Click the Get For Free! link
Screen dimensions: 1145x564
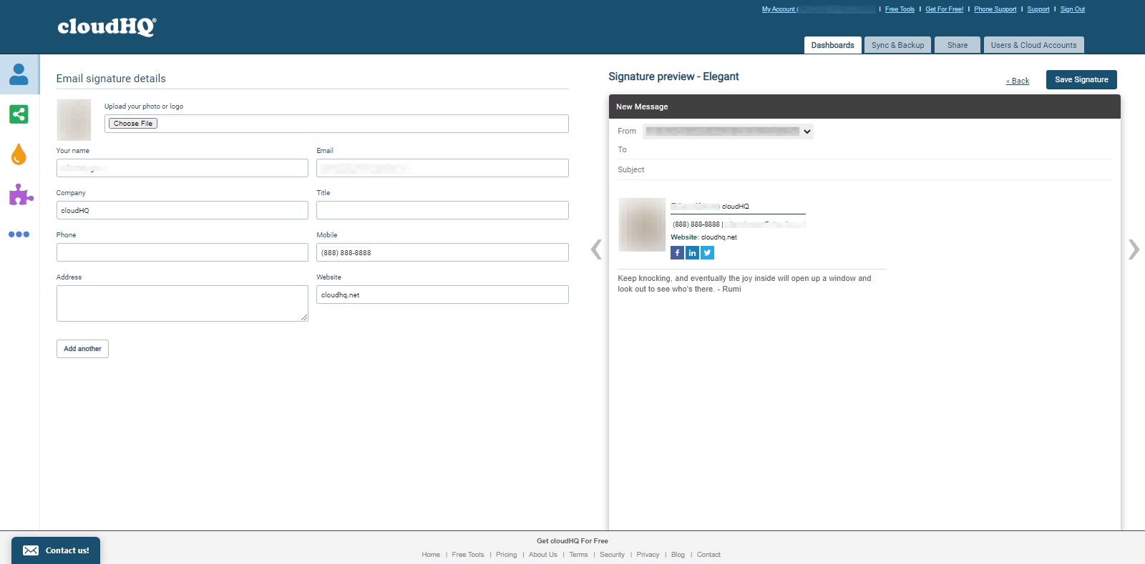point(945,9)
